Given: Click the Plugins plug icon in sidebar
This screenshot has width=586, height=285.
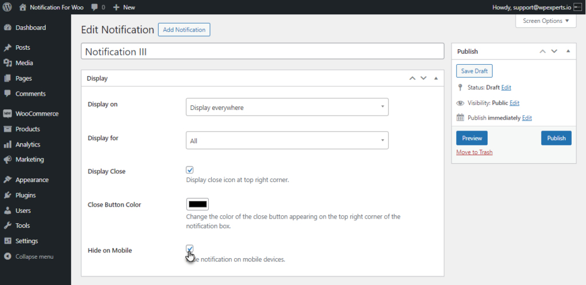Looking at the screenshot, I should (7, 195).
